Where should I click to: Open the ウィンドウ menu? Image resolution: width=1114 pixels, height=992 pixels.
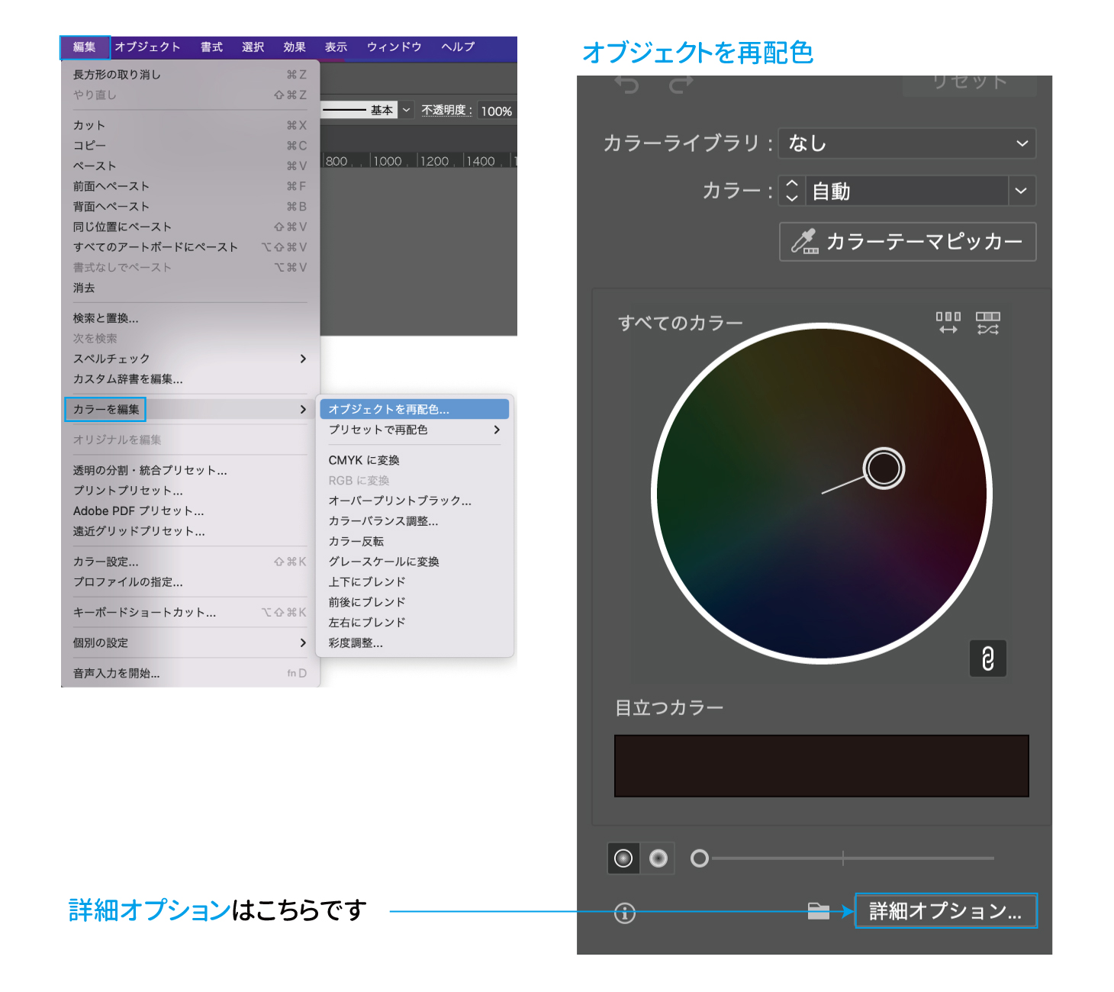(394, 47)
